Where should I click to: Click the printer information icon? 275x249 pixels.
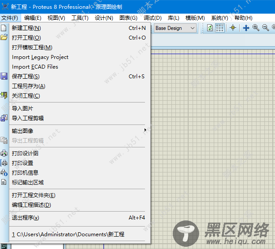[4, 172]
